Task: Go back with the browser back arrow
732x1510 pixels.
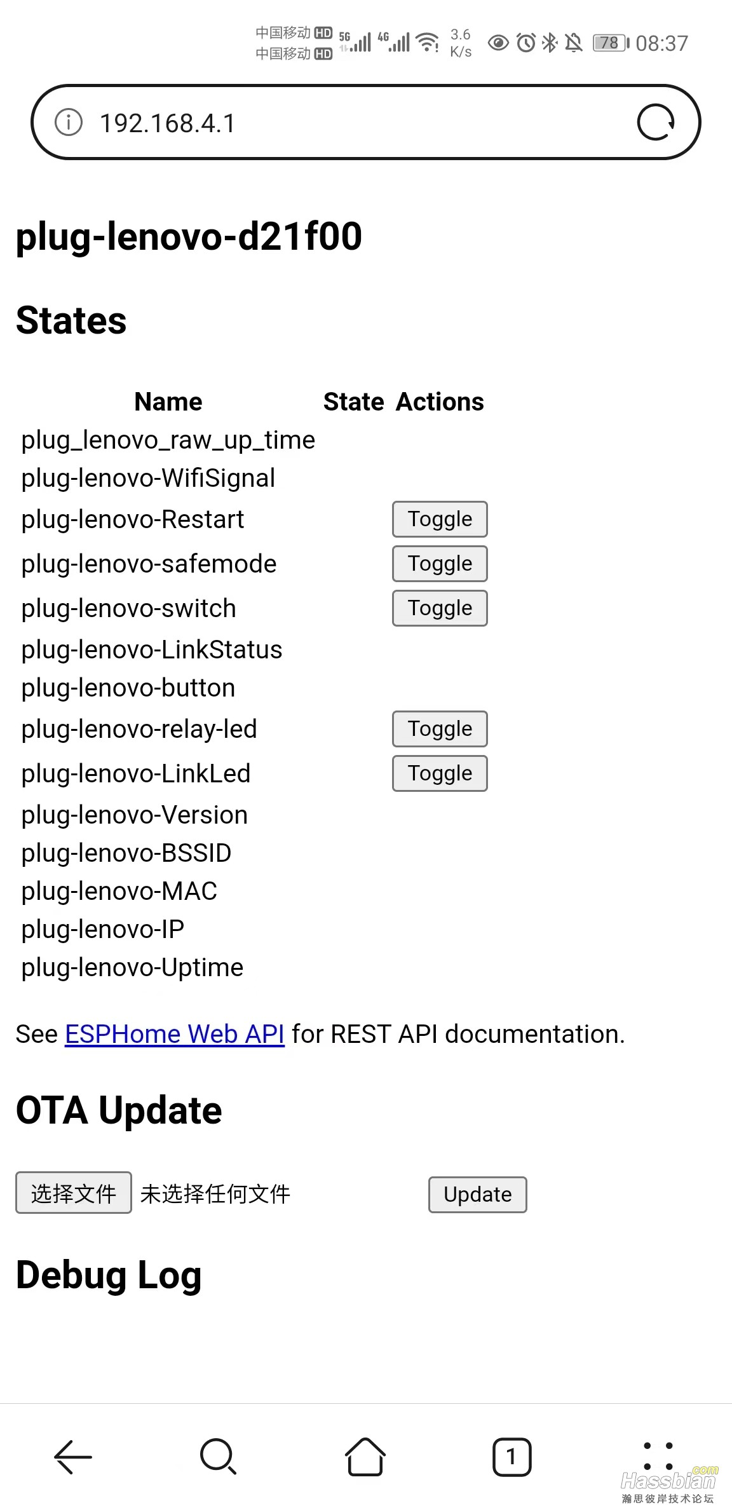Action: pyautogui.click(x=73, y=1457)
